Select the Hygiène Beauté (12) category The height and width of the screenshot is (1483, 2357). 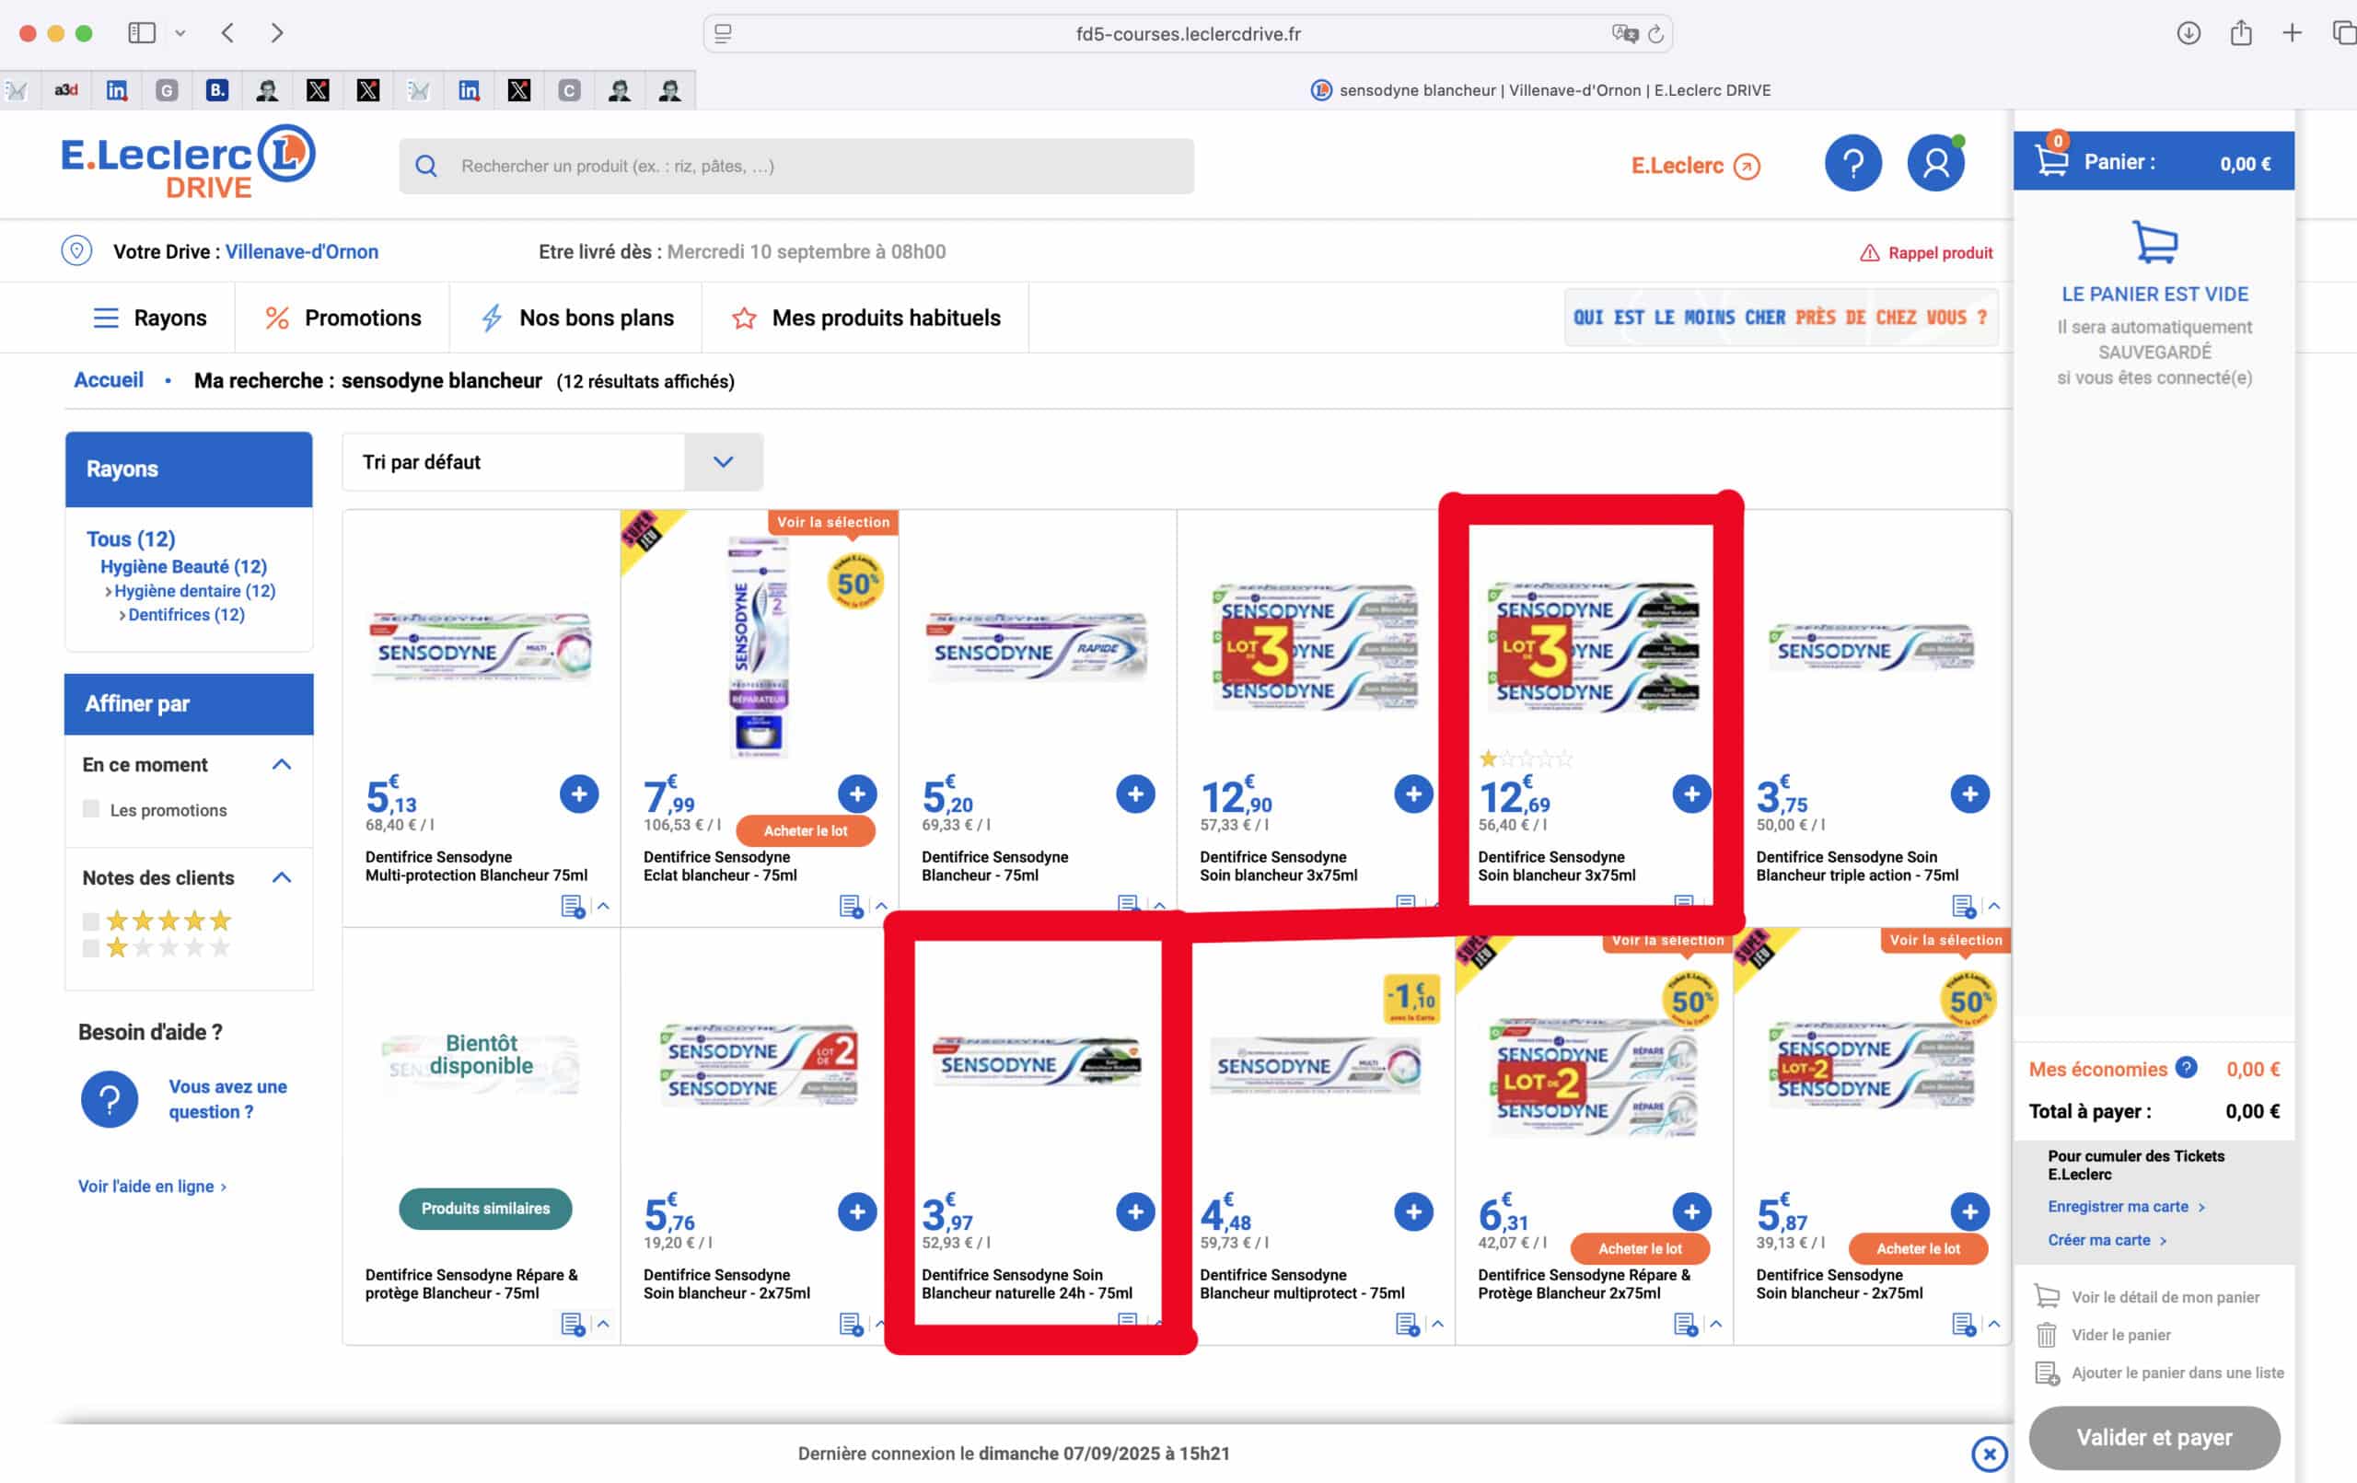(183, 566)
